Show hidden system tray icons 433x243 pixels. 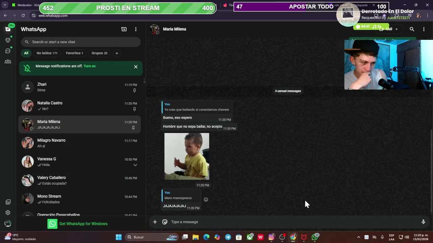click(x=359, y=237)
